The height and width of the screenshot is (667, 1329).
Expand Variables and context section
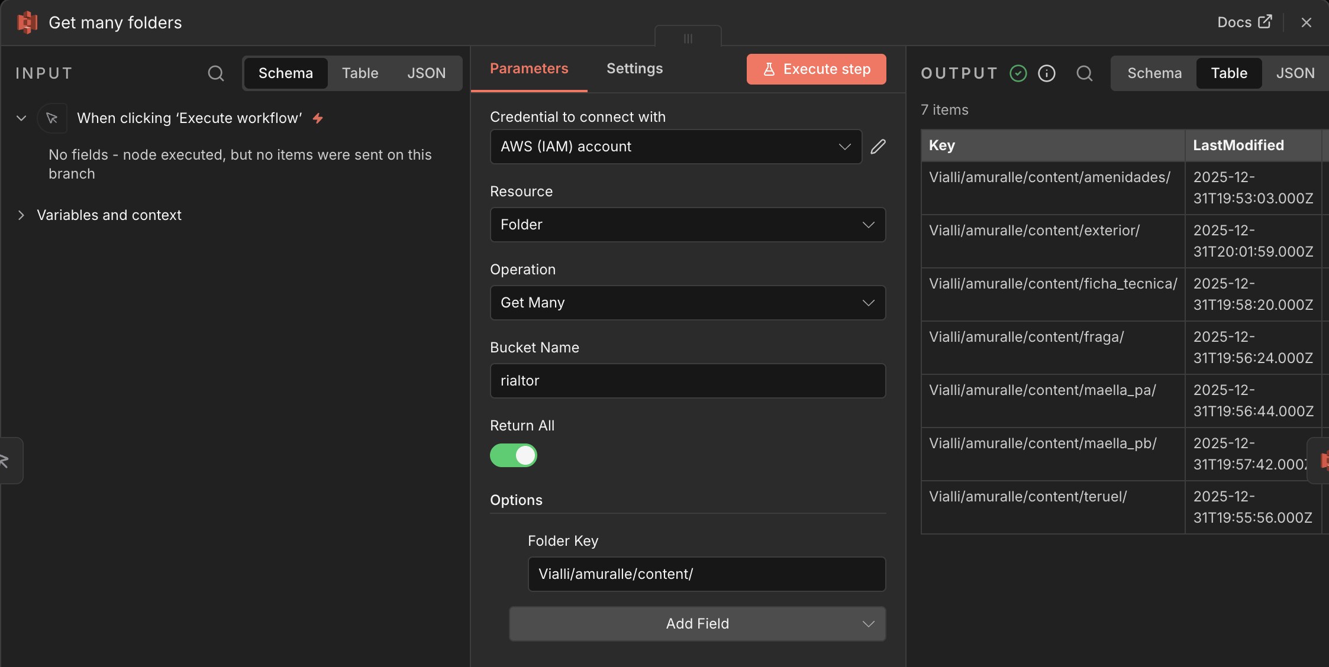pyautogui.click(x=21, y=215)
